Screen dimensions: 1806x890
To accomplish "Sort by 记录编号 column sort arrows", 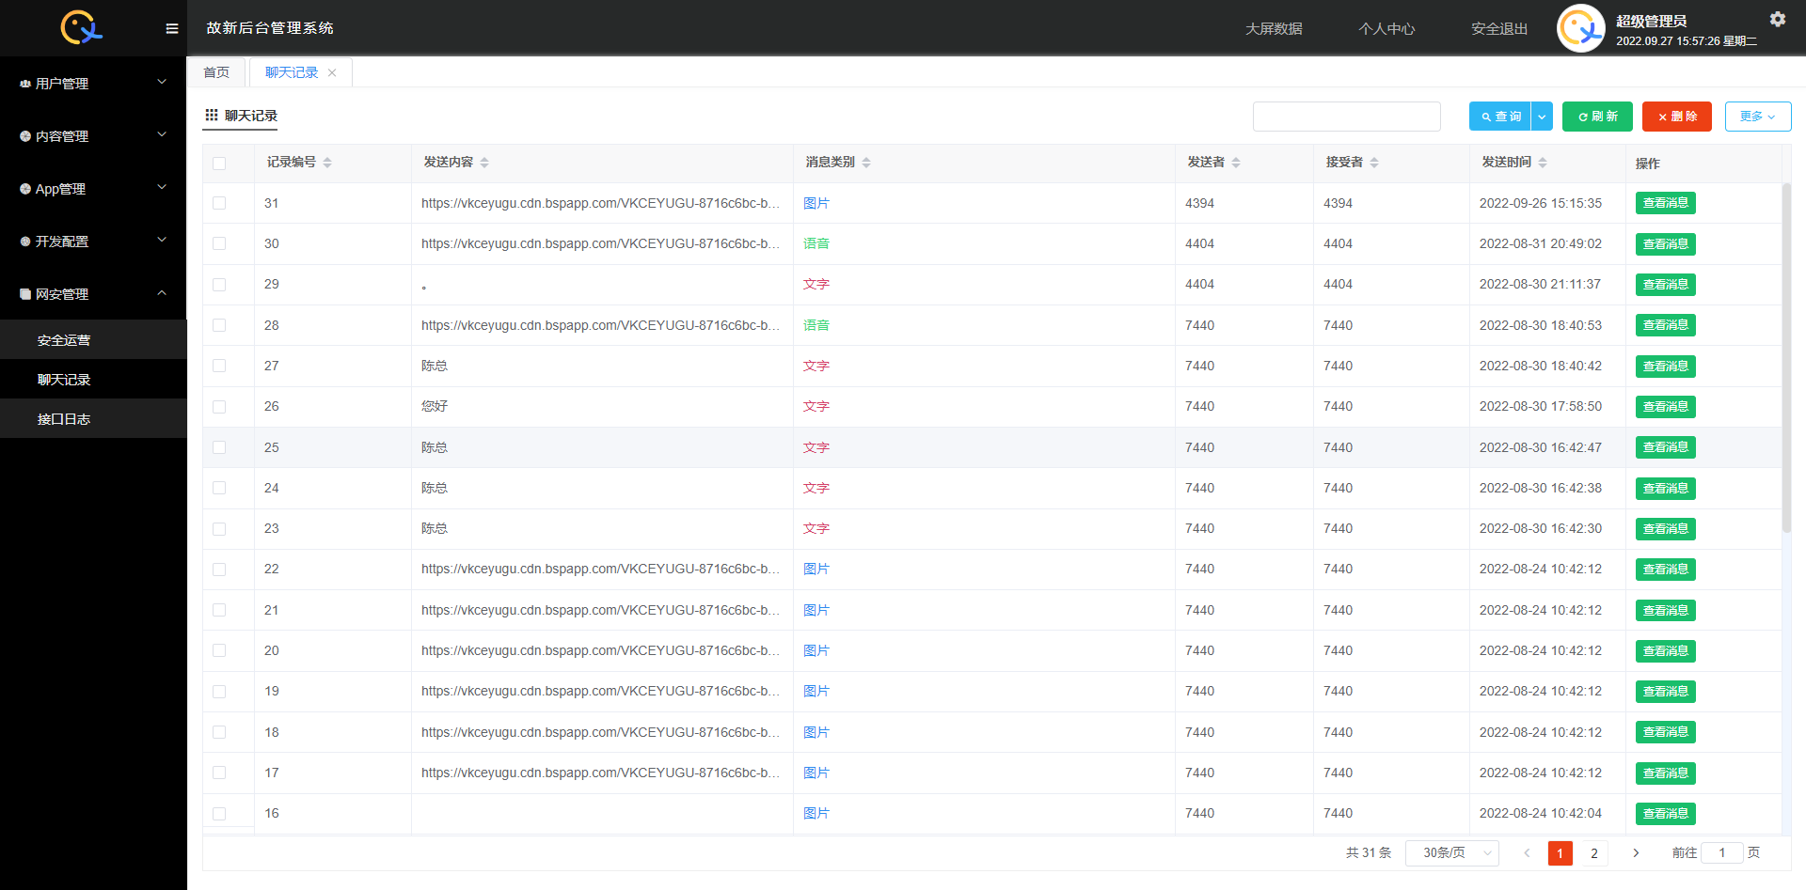I will (327, 163).
